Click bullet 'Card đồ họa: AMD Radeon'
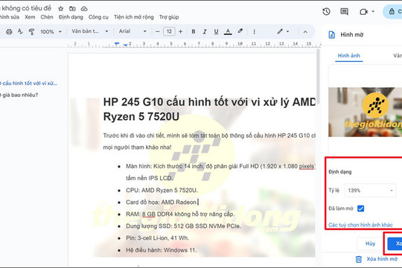Screen dimensions: 402x268 162,202
